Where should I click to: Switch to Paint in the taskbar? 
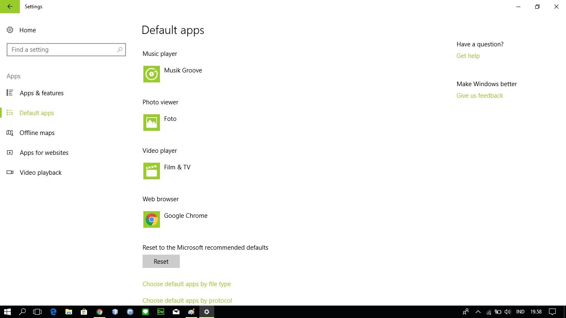tap(191, 312)
